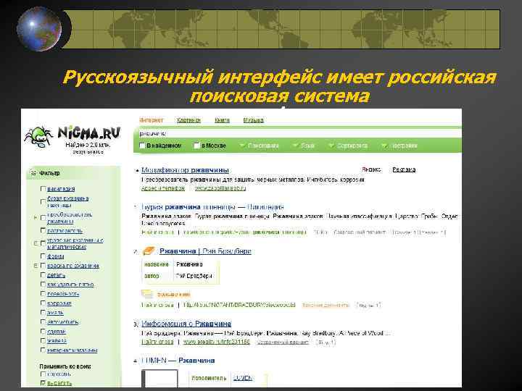Click the растворитель filter link
This screenshot has width=522, height=391.
tap(65, 230)
